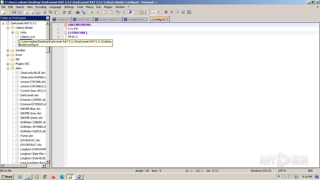This screenshot has height=180, width=320.
Task: Click the macro Playback icon
Action: click(x=177, y=12)
